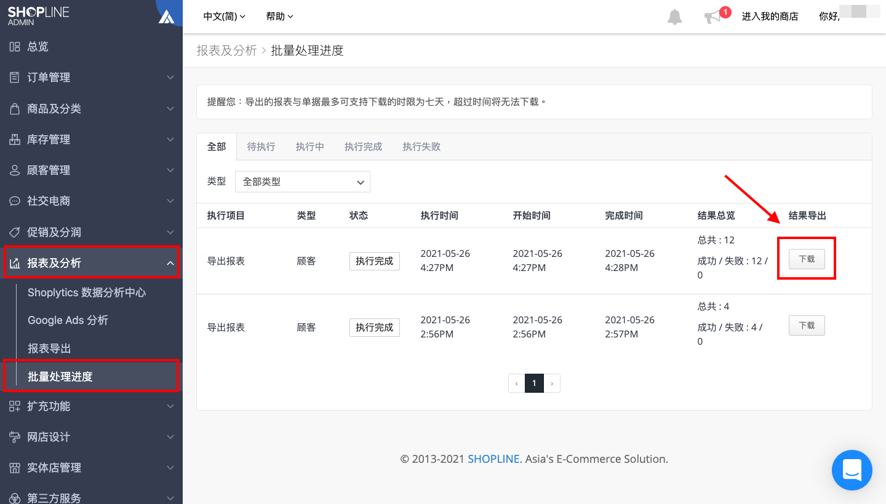Click 进入我的商店 link
Viewport: 886px width, 504px height.
point(770,17)
